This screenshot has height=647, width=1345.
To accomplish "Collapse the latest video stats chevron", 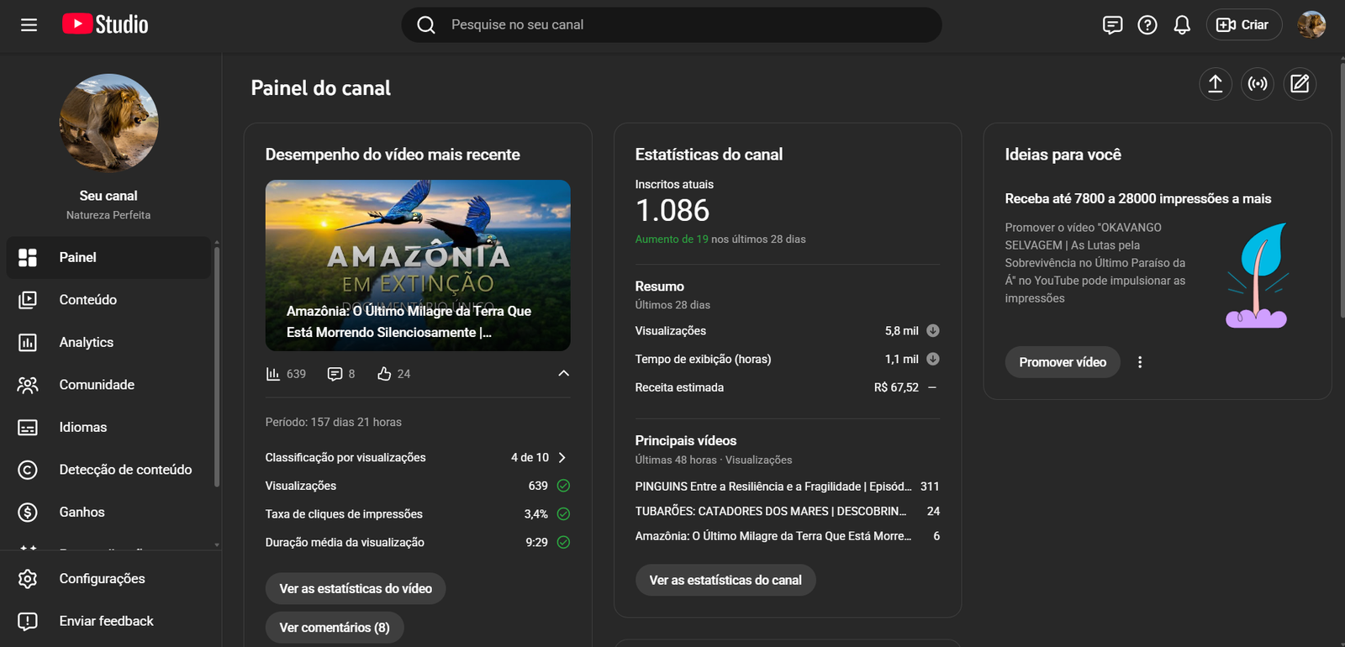I will (x=563, y=374).
